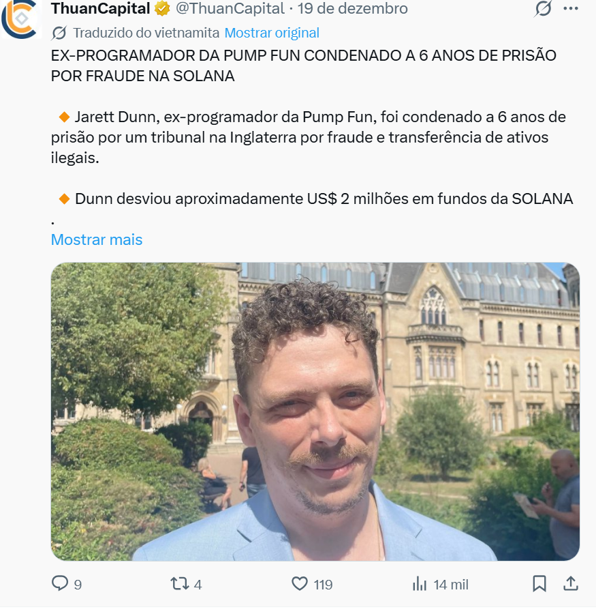Click the gold verified badge
The height and width of the screenshot is (614, 596).
(162, 9)
